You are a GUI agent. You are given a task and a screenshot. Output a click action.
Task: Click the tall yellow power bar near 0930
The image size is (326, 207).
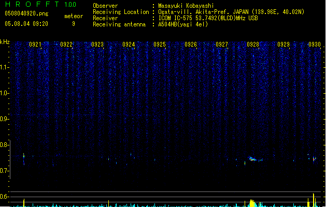click(314, 200)
